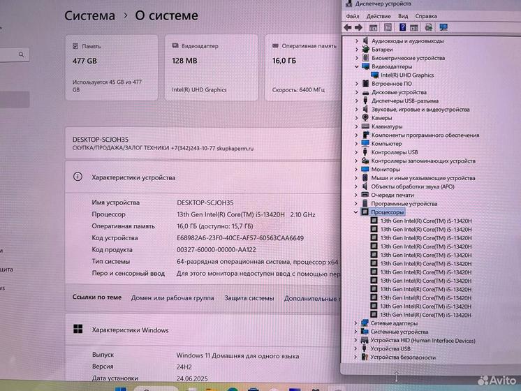
Task: Collapse the Процессоры node
Action: 356,212
